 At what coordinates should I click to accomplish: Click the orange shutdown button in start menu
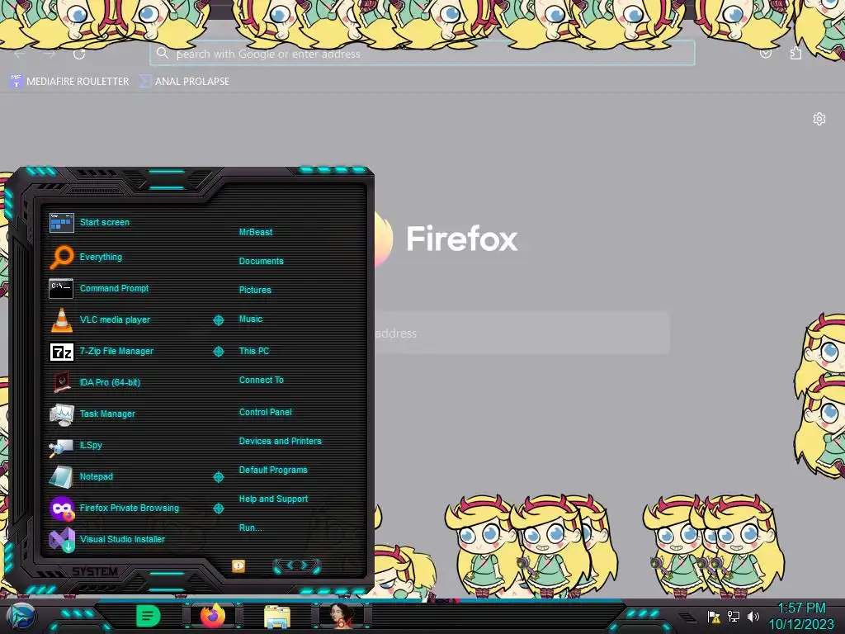click(x=238, y=565)
